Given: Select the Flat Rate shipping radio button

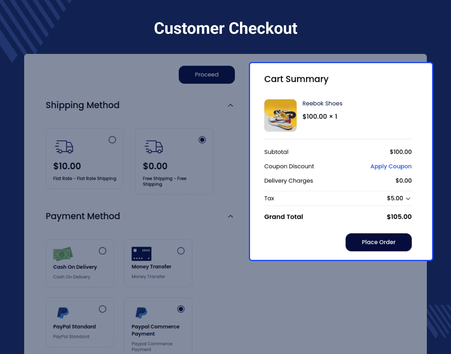Looking at the screenshot, I should [112, 140].
